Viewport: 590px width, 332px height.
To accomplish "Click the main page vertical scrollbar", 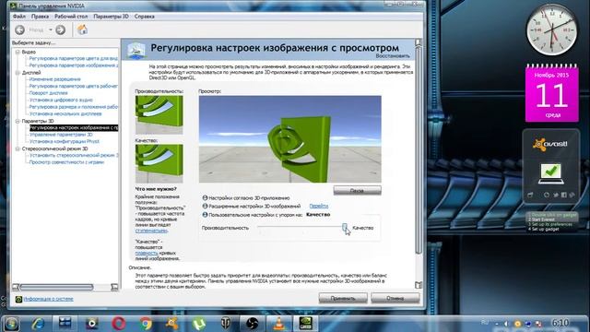I will [x=418, y=150].
